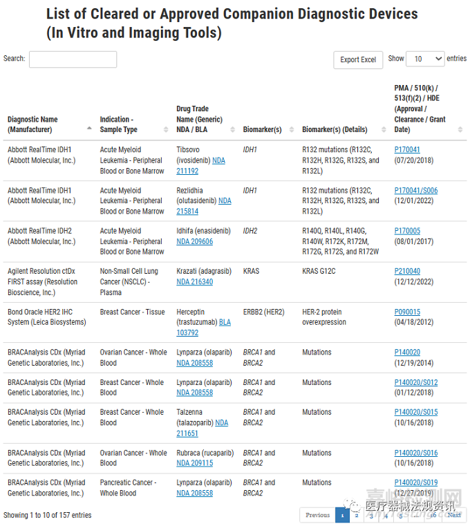Open NDA 209115 link for Rubraca
Screen dimensions: 470x526
click(194, 463)
